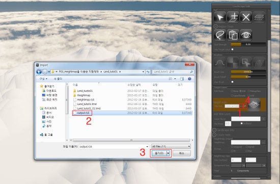The height and width of the screenshot is (184, 280).
Task: Open the help icon in Import dialog
Action: tap(189, 79)
